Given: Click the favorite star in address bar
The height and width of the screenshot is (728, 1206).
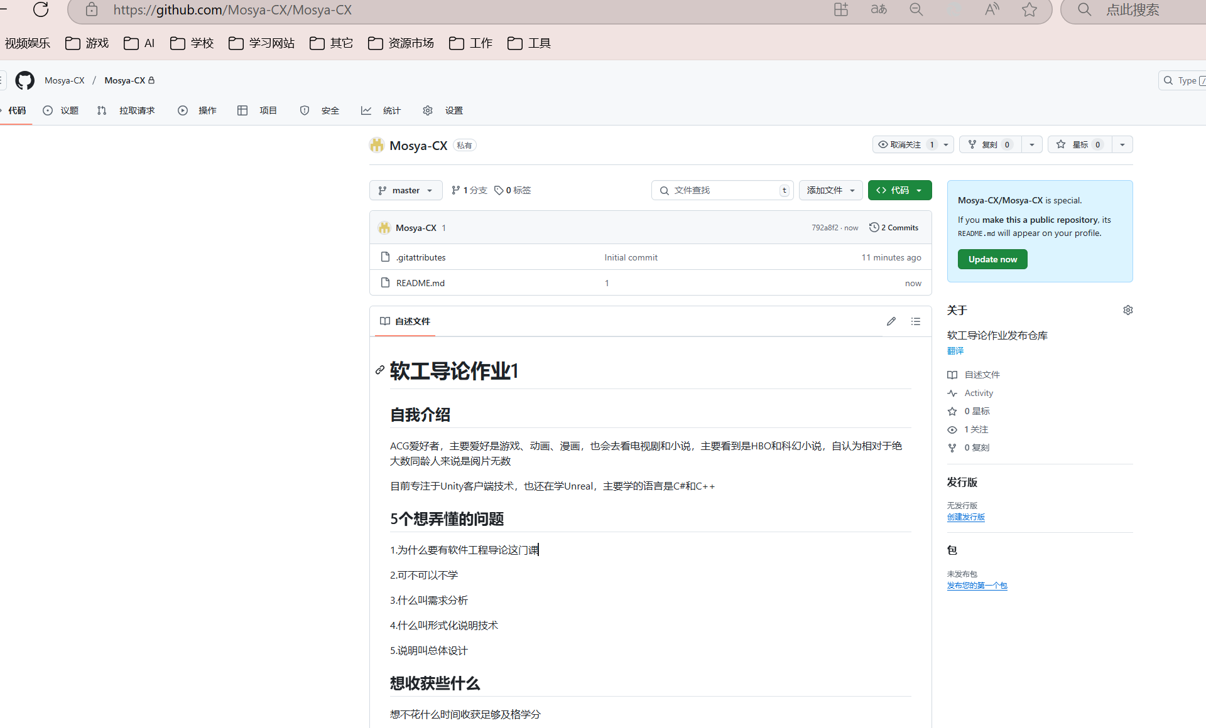Looking at the screenshot, I should (1029, 9).
